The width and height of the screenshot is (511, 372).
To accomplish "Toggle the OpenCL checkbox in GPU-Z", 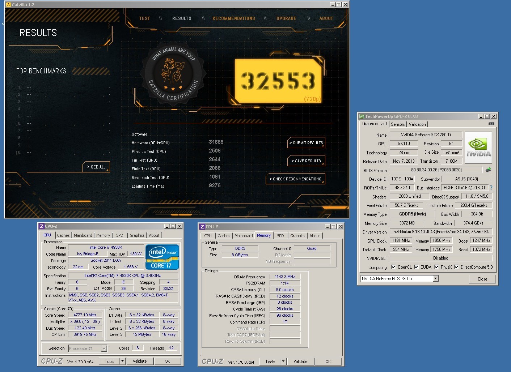I will point(393,267).
